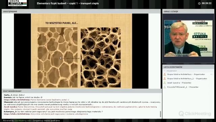Click the chat scrollbar thumb
Image resolution: width=216 pixels, height=122 pixels.
tap(160, 114)
